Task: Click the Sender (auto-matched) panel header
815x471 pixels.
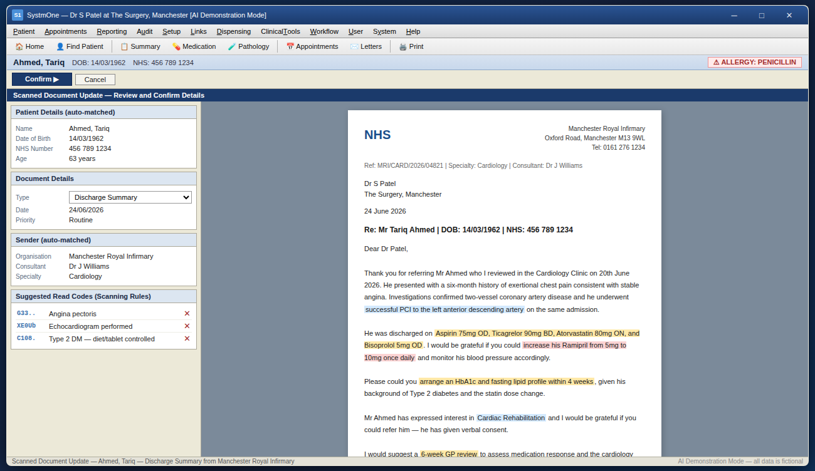Action: [x=103, y=240]
